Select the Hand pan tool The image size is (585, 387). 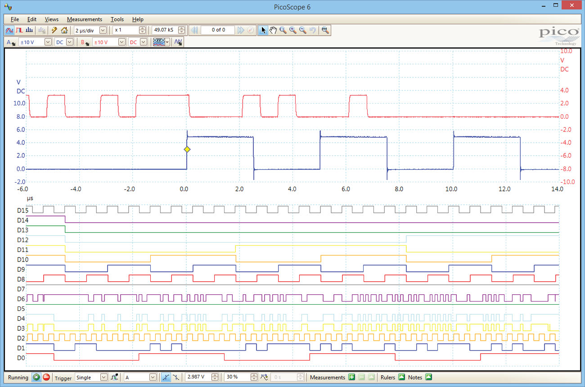pos(273,30)
